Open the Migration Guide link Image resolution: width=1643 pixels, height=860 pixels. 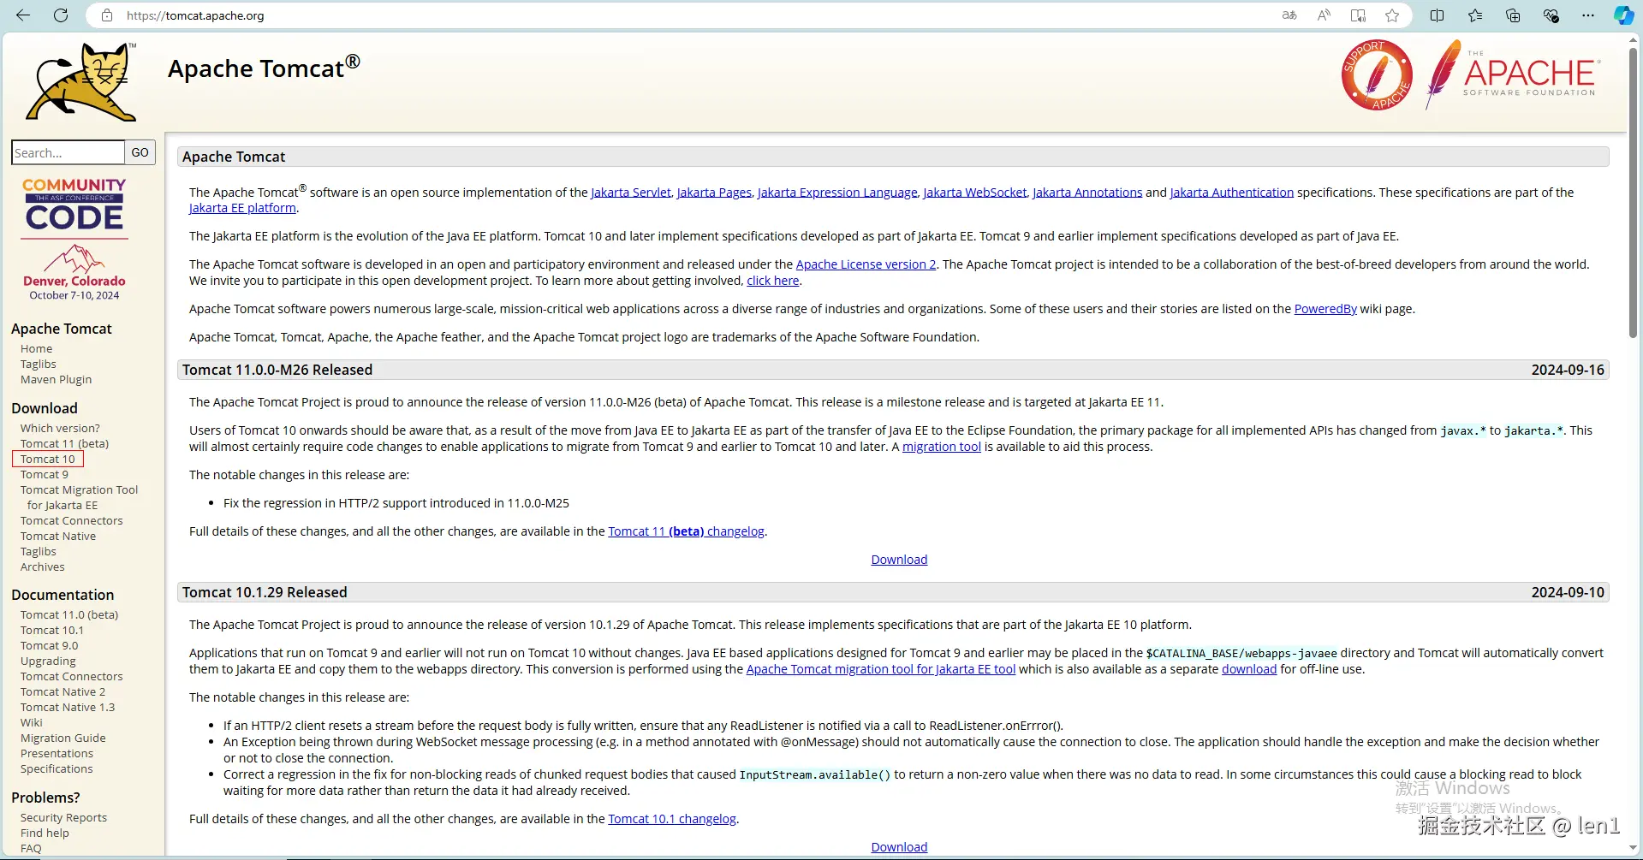point(63,738)
